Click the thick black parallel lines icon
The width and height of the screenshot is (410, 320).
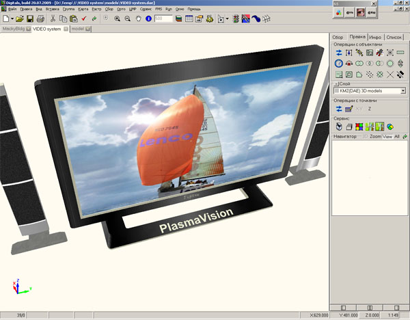pyautogui.click(x=400, y=75)
